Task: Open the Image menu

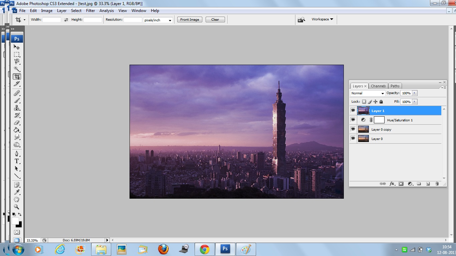Action: tap(47, 11)
